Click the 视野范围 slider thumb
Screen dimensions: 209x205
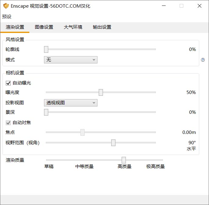tap(113, 143)
